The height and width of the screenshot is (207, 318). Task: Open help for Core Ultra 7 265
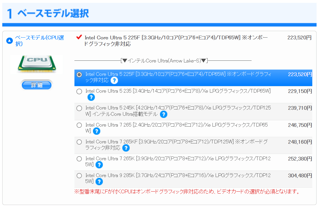click(x=96, y=131)
